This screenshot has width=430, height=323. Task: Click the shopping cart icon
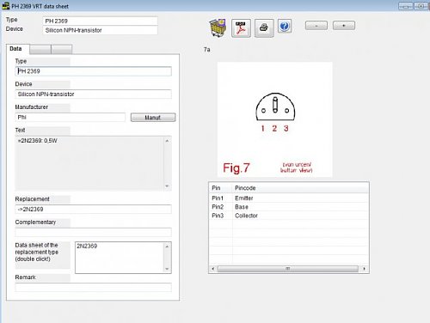[x=218, y=27]
